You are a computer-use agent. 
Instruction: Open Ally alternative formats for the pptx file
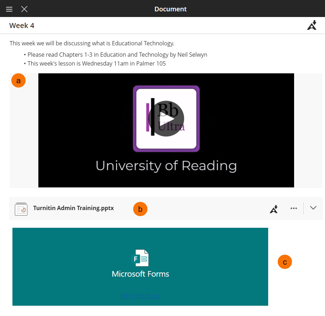[273, 209]
